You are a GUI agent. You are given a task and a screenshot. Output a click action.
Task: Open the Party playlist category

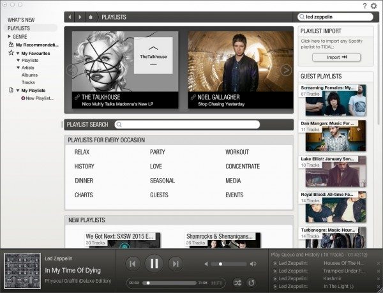[x=158, y=152]
